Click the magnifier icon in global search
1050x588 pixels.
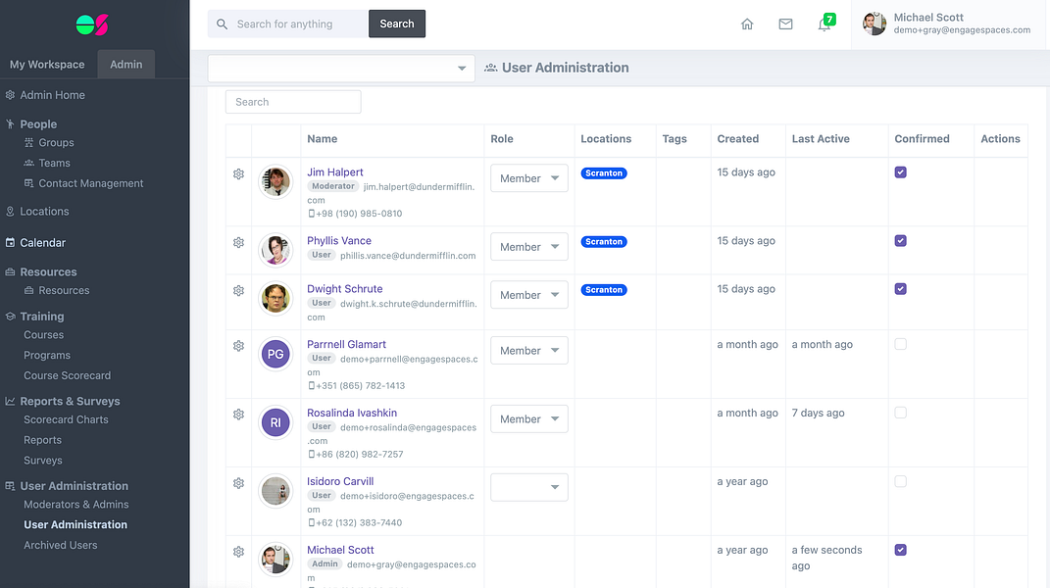(222, 24)
